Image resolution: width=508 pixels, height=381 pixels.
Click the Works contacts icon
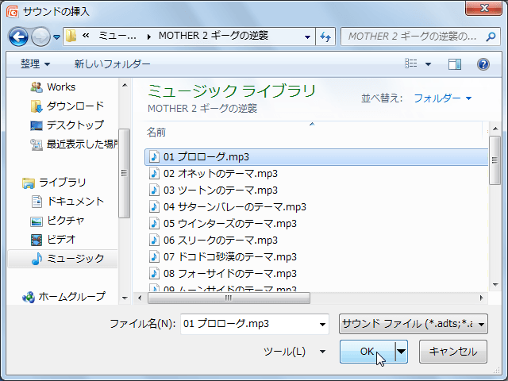pyautogui.click(x=37, y=87)
